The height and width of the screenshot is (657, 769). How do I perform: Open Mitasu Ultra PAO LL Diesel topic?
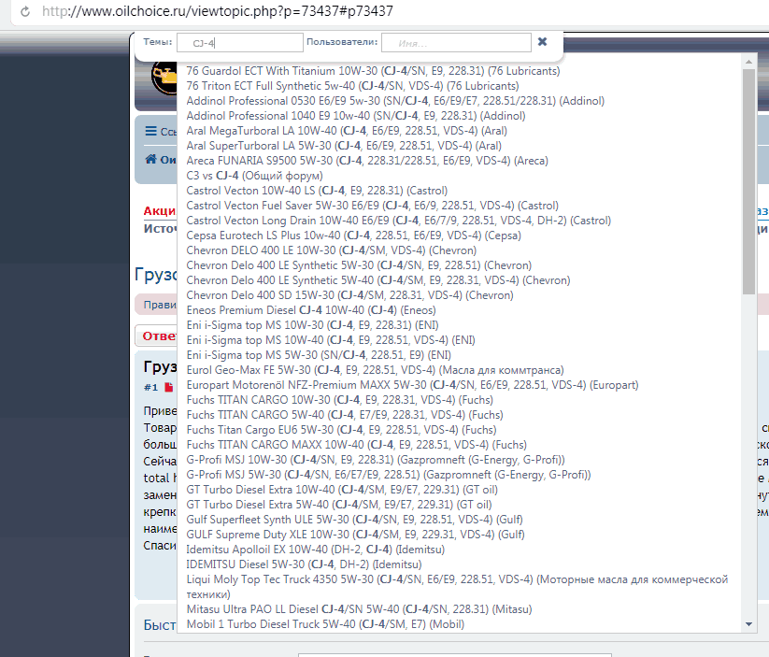tap(359, 610)
